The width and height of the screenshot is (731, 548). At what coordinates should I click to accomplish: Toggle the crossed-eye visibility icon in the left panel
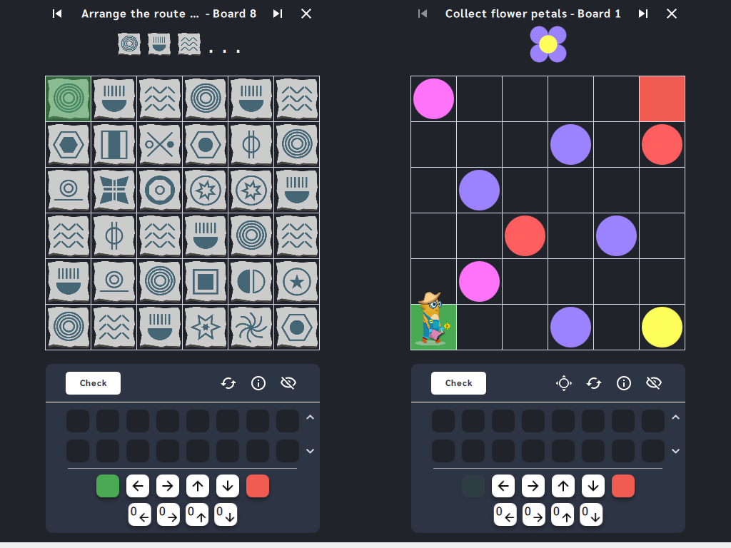(x=288, y=383)
